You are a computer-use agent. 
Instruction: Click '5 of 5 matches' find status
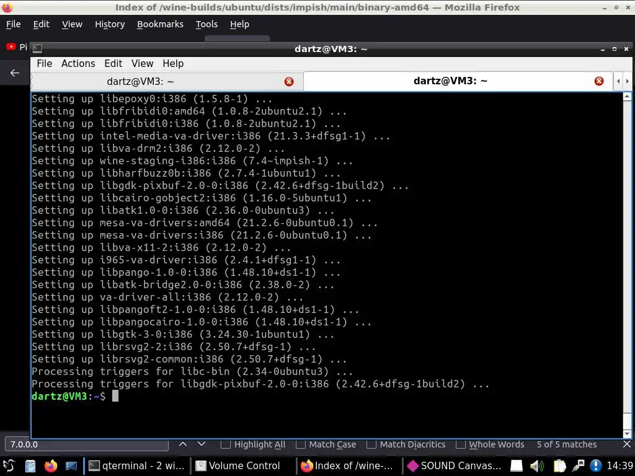coord(567,444)
